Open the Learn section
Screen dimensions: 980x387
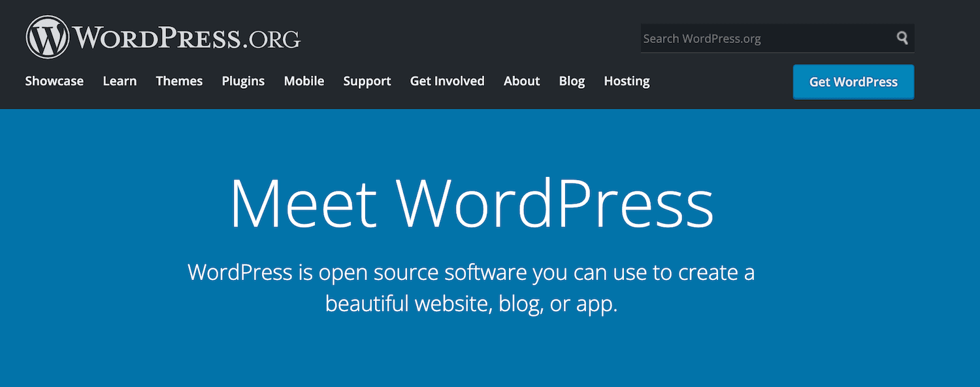coord(120,81)
